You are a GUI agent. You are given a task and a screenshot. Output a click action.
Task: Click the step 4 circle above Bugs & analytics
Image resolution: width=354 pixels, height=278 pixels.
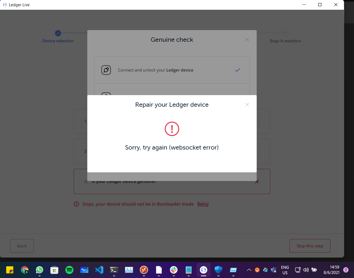click(285, 33)
